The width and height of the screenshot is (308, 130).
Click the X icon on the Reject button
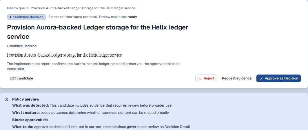pos(200,79)
